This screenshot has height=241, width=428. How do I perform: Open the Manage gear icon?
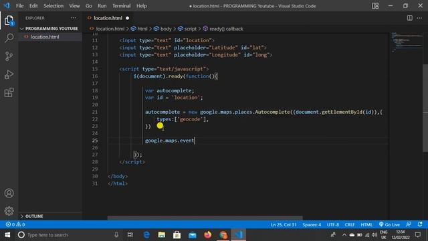pyautogui.click(x=9, y=211)
